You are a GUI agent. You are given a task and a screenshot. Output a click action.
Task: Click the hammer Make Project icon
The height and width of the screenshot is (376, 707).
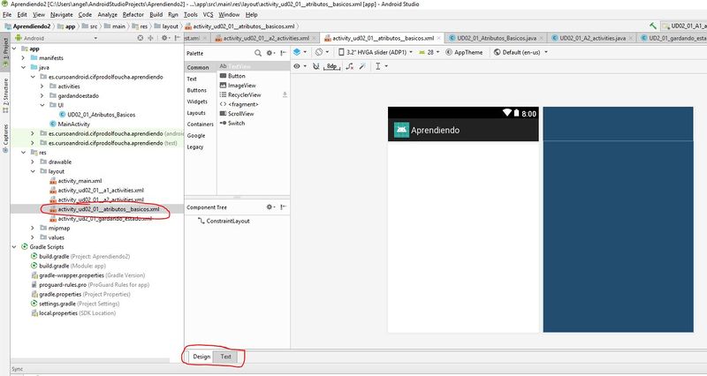pyautogui.click(x=653, y=26)
